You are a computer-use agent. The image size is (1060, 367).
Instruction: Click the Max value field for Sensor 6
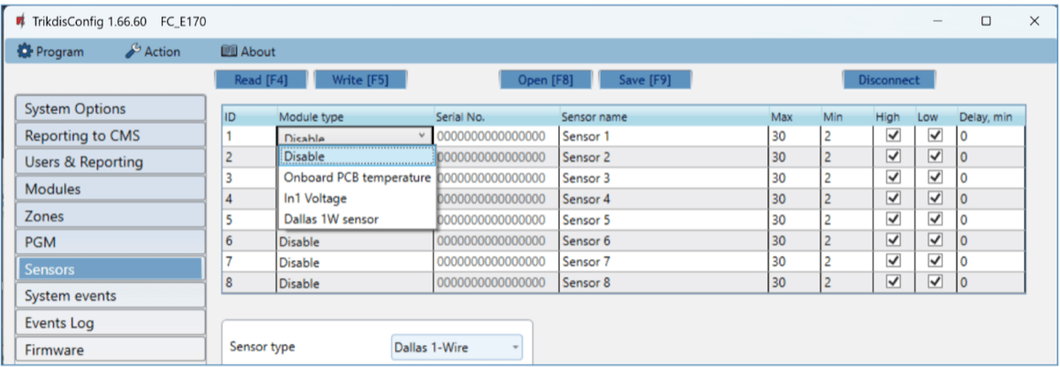click(x=792, y=242)
